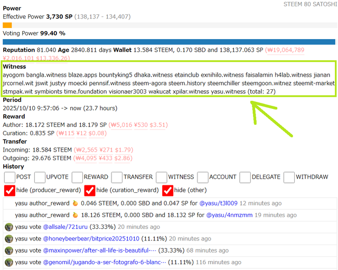The width and height of the screenshot is (338, 270).
Task: Open the @yasu/t3l009 post link
Action: click(218, 203)
